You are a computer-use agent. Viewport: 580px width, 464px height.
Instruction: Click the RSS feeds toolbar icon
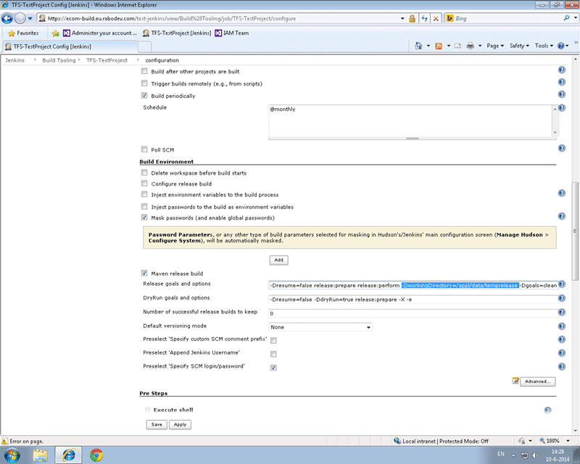pyautogui.click(x=439, y=46)
